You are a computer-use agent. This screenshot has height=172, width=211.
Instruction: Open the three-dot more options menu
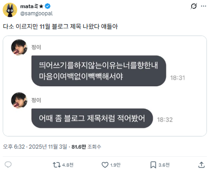click(x=203, y=6)
